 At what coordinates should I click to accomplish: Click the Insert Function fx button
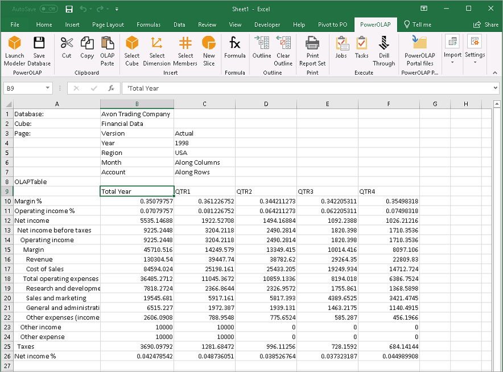(x=111, y=88)
